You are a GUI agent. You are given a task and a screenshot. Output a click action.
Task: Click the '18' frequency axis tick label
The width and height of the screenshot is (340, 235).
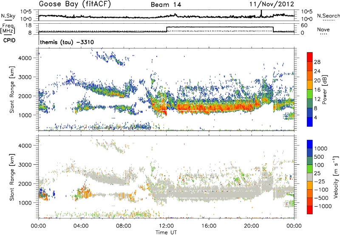pyautogui.click(x=28, y=25)
